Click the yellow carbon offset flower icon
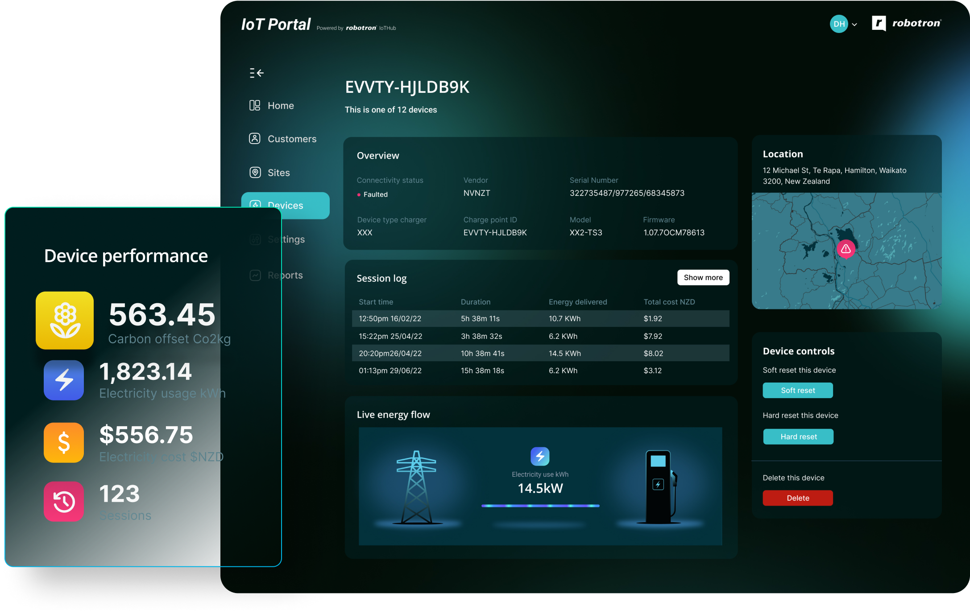This screenshot has width=970, height=614. 65,320
